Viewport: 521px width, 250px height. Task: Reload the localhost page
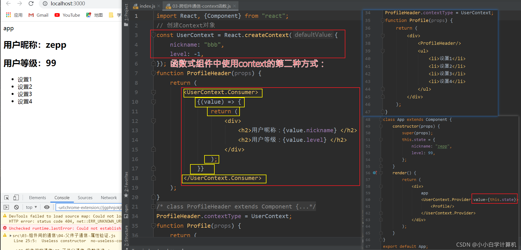tap(31, 4)
